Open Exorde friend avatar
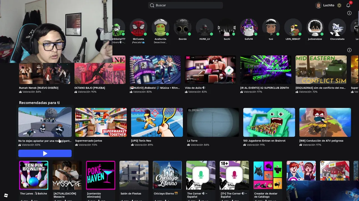Screen dimensions: 359x201 click(183, 28)
